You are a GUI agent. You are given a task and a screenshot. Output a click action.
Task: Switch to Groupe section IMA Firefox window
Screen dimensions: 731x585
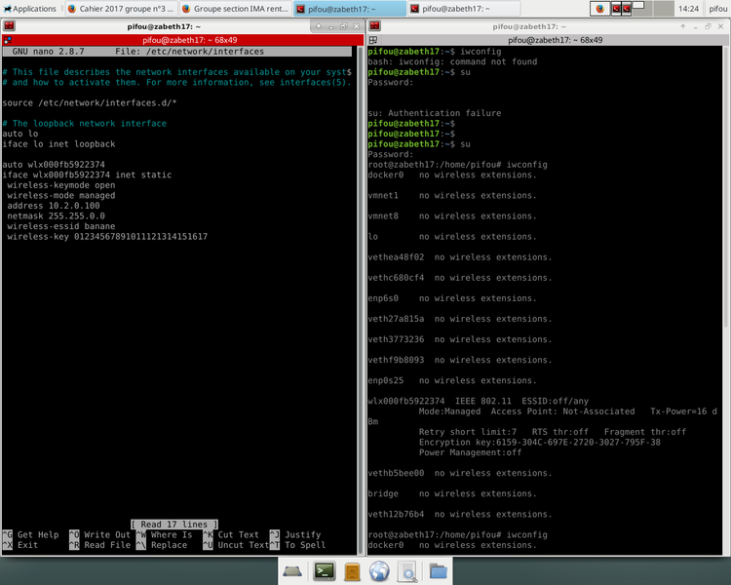tap(234, 8)
